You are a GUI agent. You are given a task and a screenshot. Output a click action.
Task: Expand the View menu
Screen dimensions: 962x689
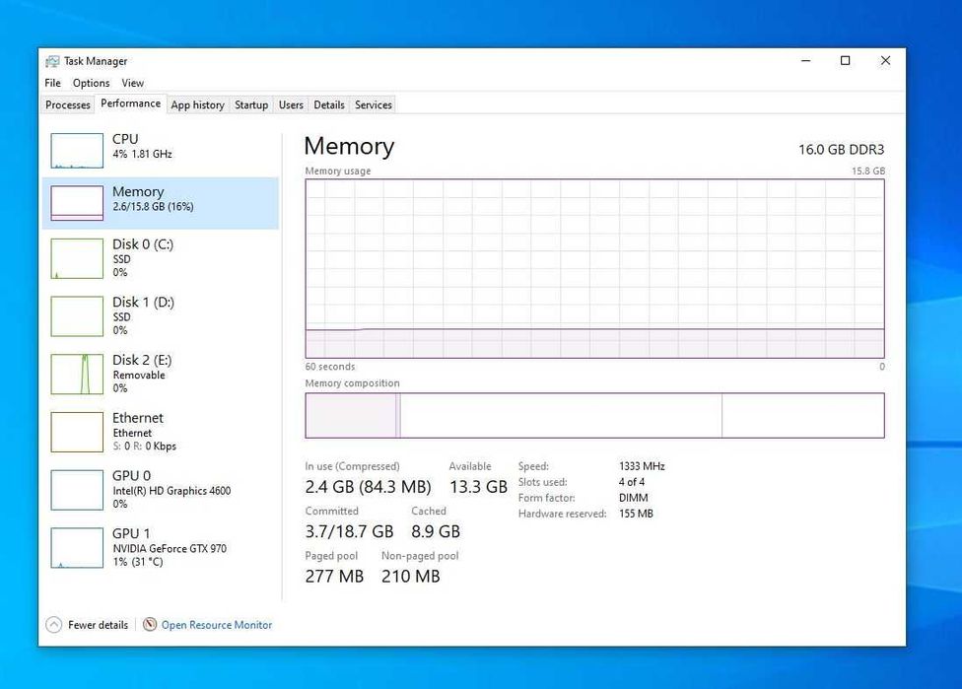tap(133, 83)
